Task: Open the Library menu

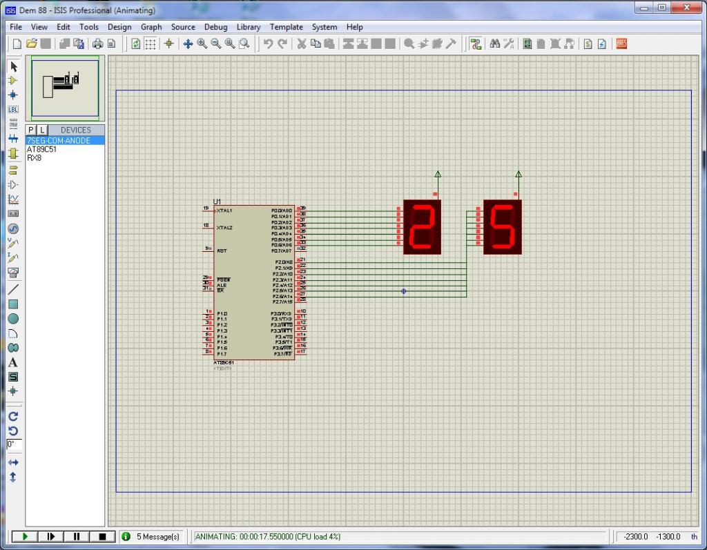Action: coord(248,27)
